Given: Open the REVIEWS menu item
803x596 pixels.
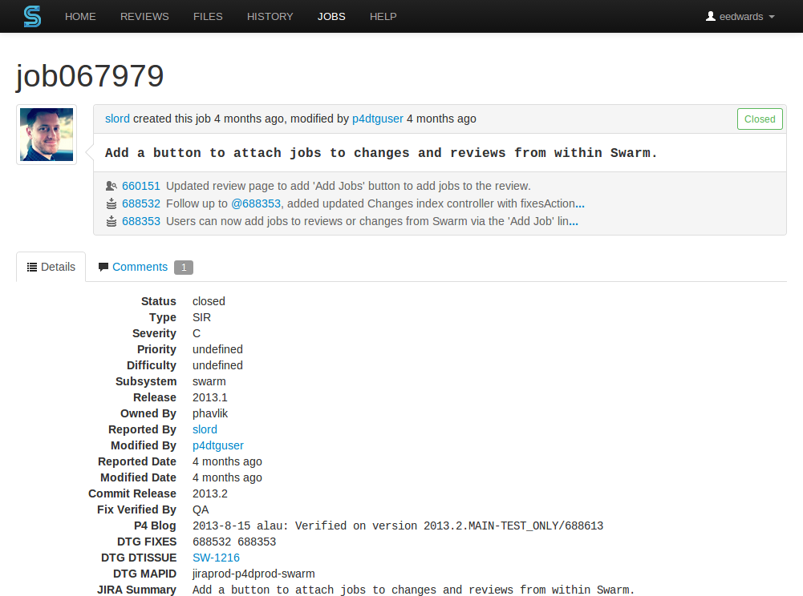Looking at the screenshot, I should [x=144, y=16].
